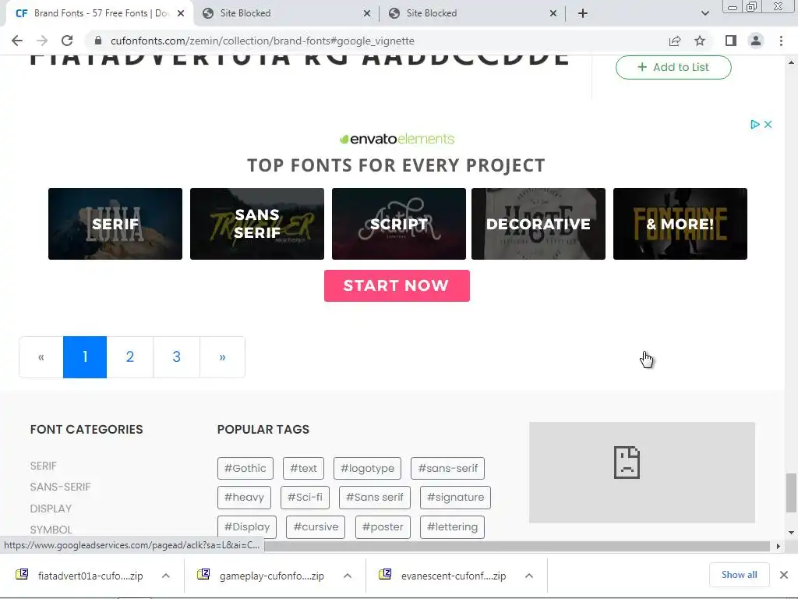
Task: Reload the current page
Action: (x=67, y=41)
